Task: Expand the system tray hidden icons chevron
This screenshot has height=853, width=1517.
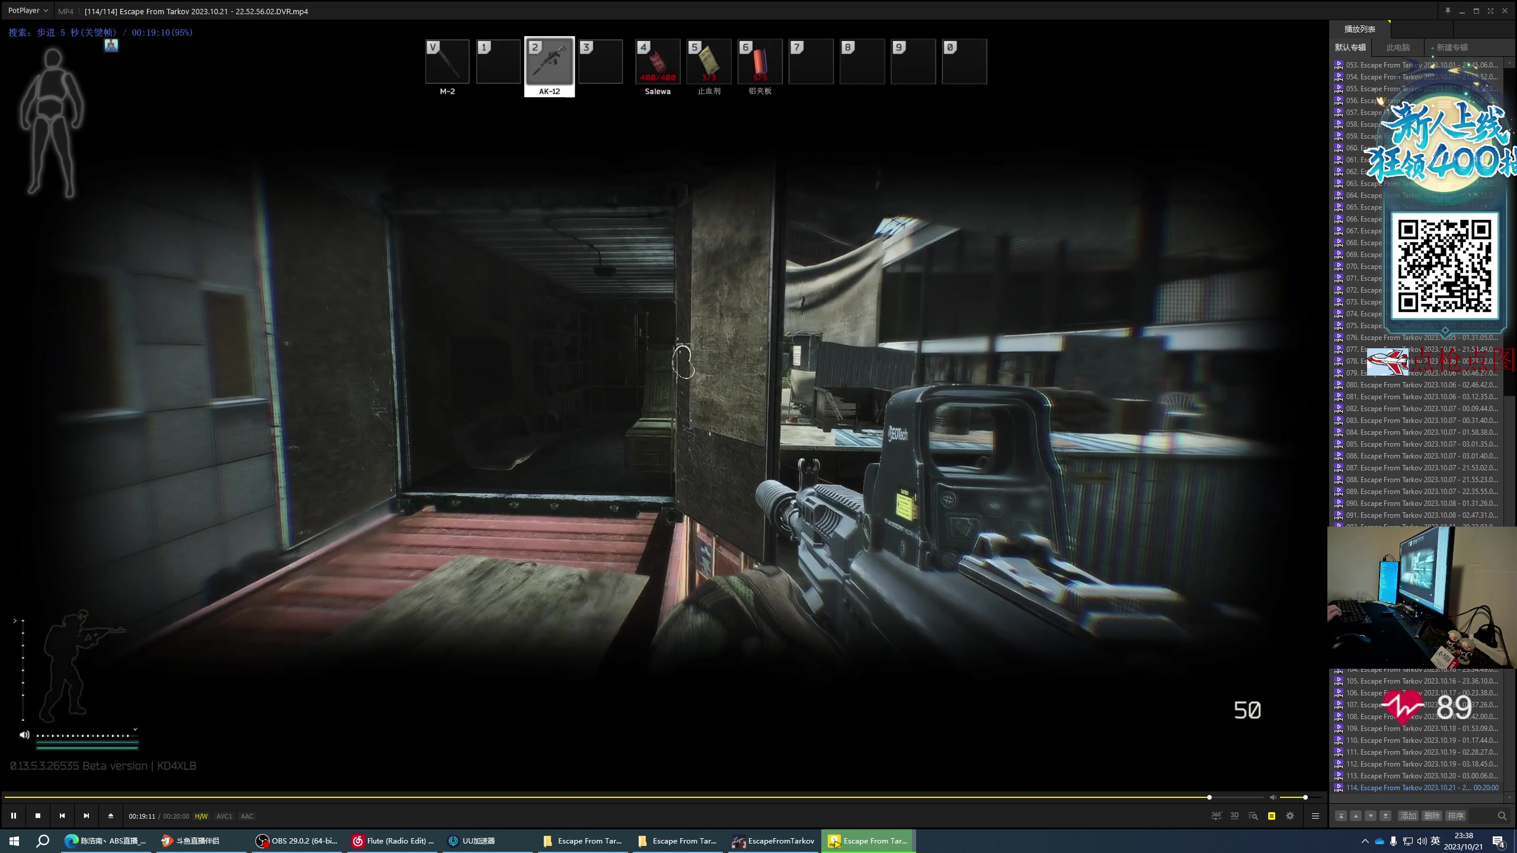Action: point(1365,841)
